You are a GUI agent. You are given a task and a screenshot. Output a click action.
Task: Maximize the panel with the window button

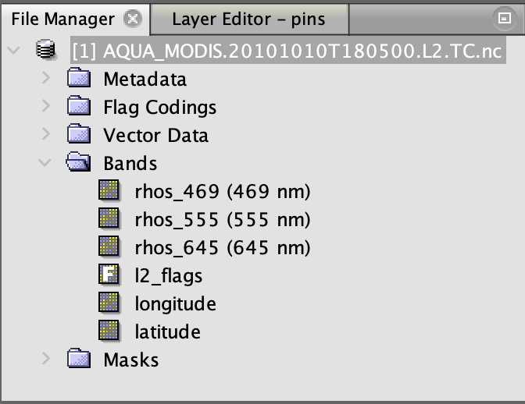[503, 18]
